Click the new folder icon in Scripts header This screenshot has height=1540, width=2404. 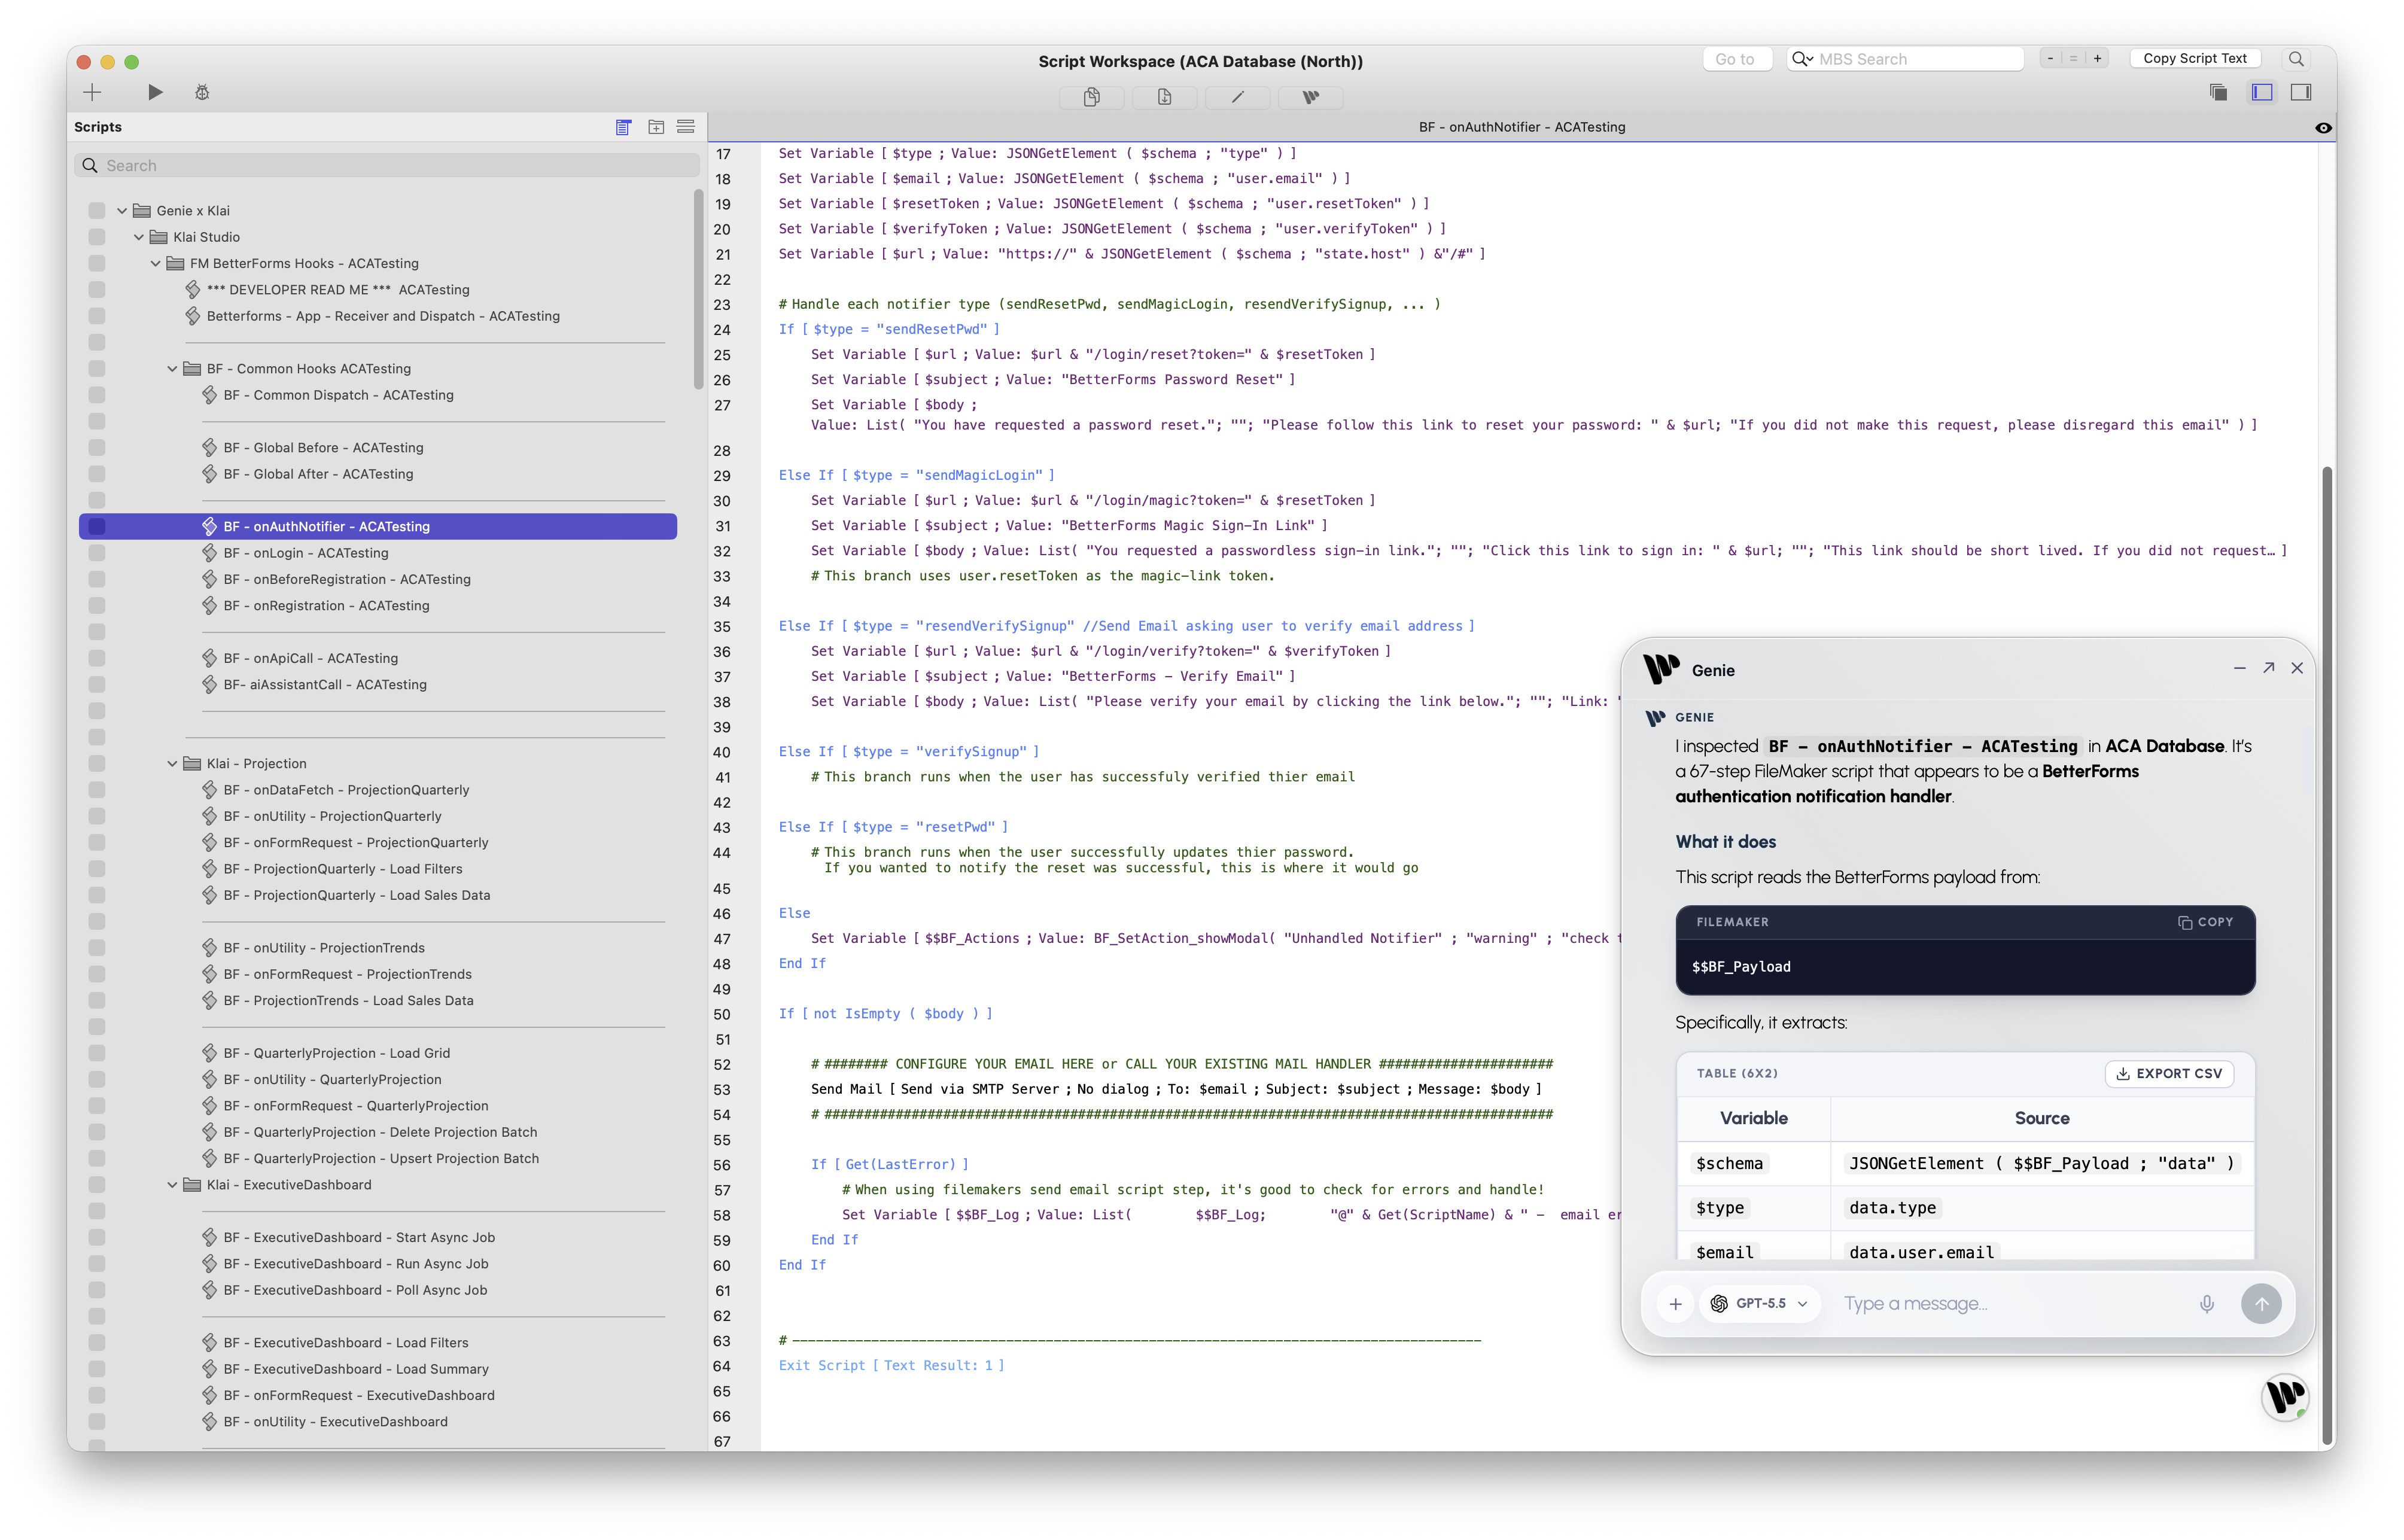click(x=656, y=127)
